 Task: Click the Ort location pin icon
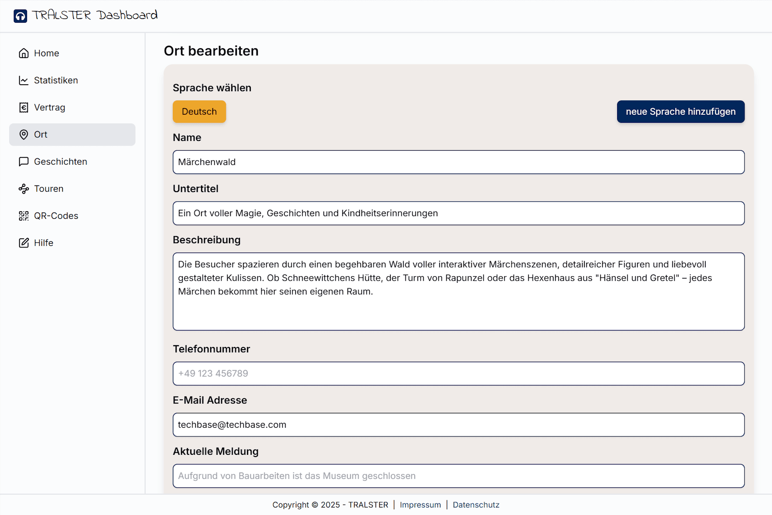pyautogui.click(x=24, y=134)
